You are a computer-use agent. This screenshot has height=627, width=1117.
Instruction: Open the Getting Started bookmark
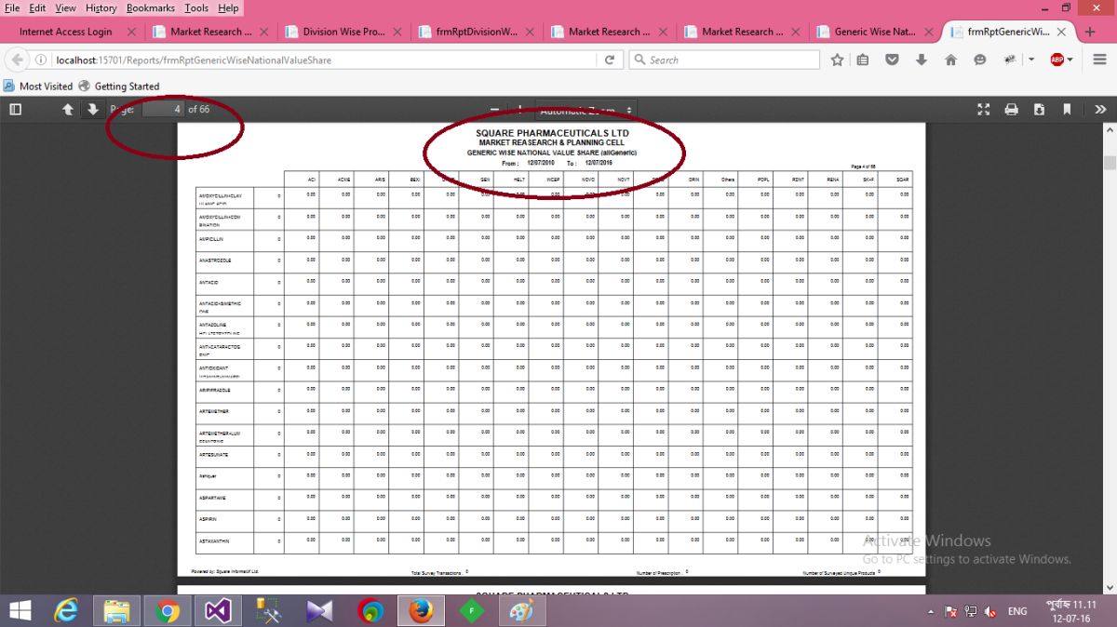[119, 86]
